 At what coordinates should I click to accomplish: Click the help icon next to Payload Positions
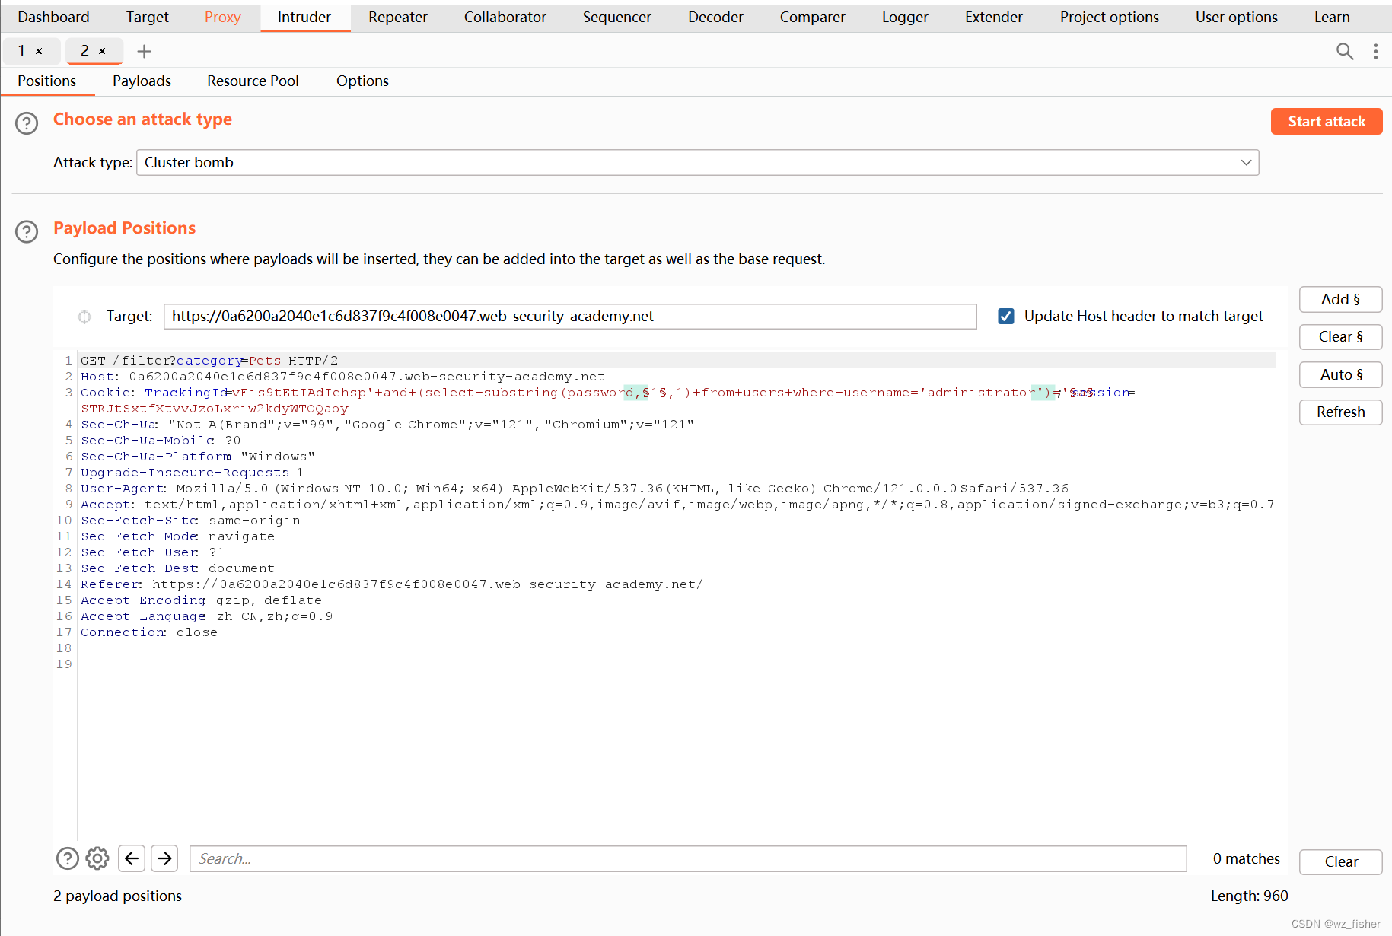(x=26, y=231)
